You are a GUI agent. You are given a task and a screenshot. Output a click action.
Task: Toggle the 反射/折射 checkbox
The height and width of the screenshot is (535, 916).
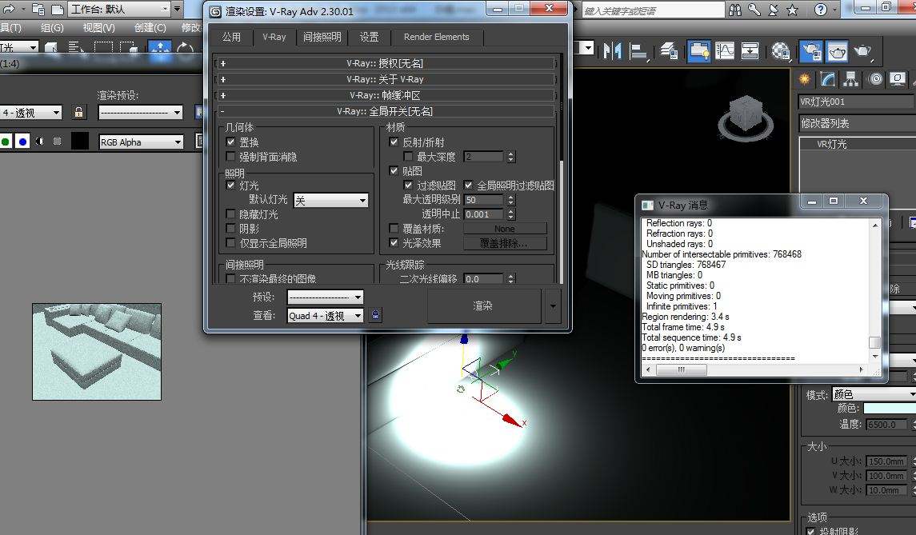pos(394,142)
